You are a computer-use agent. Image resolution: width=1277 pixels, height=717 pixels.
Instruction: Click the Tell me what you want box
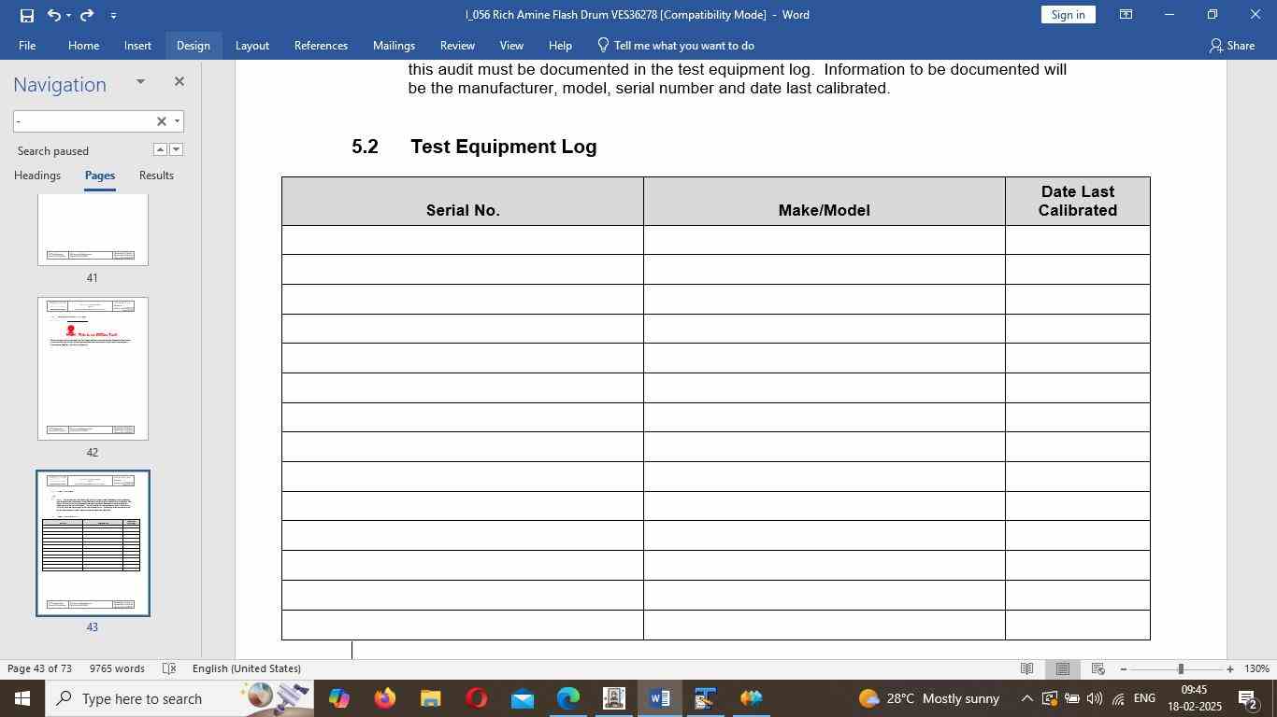coord(675,45)
